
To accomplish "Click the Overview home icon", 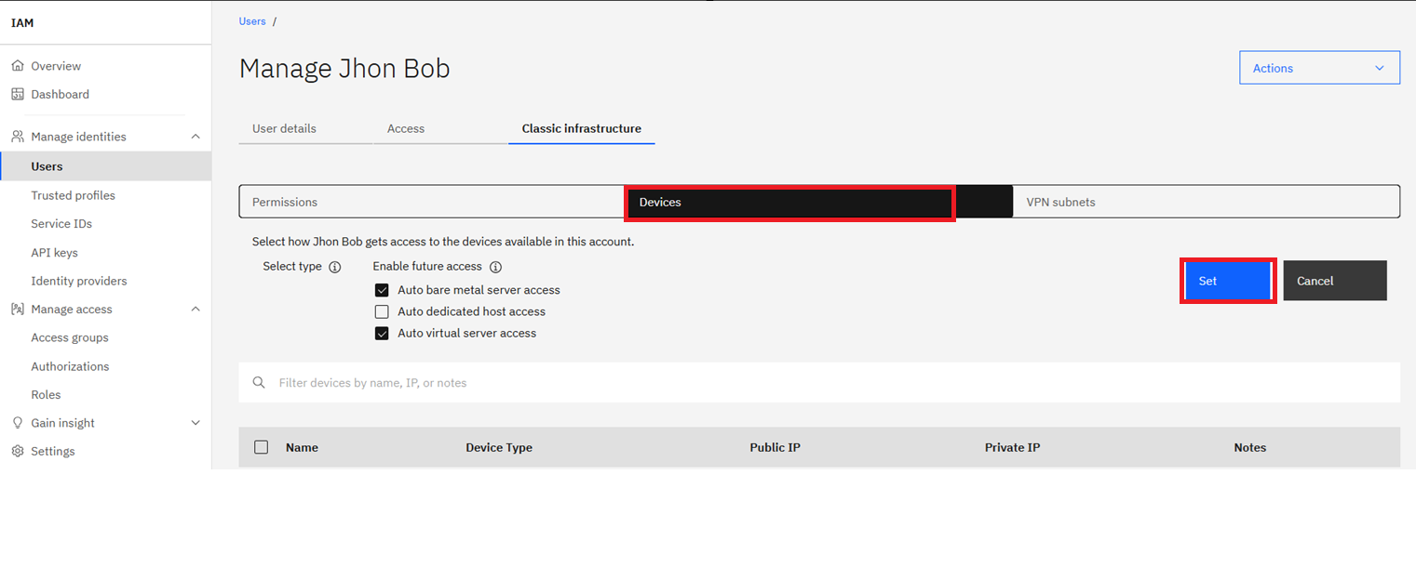I will coord(18,66).
